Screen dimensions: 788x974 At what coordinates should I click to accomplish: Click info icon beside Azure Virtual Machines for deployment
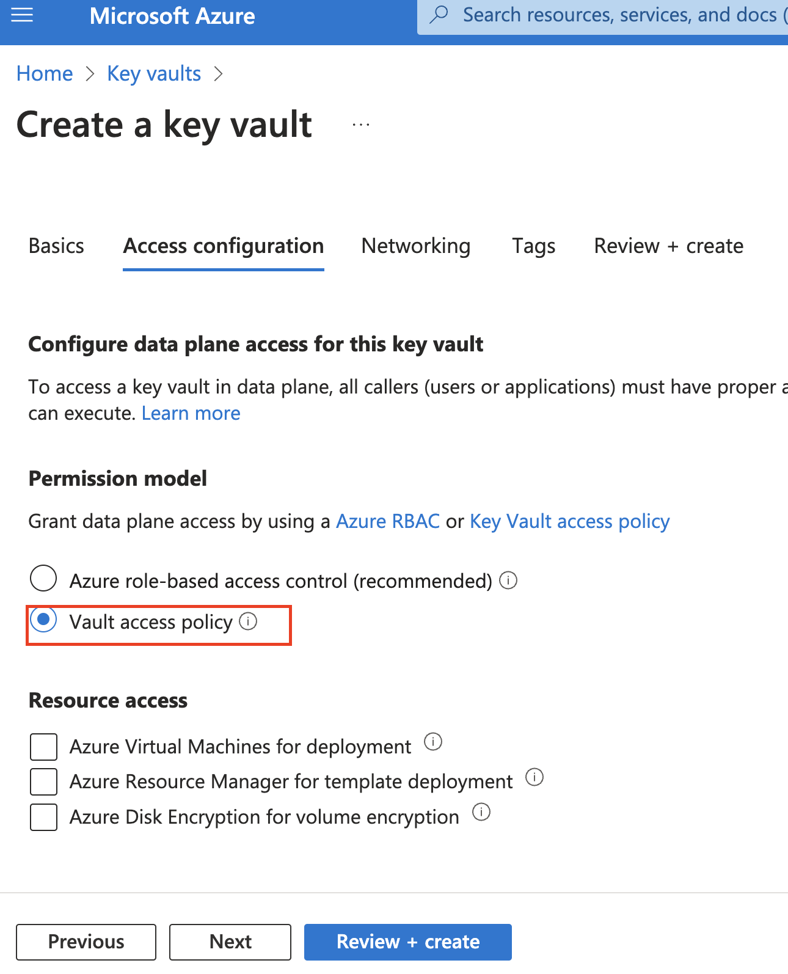(x=434, y=742)
